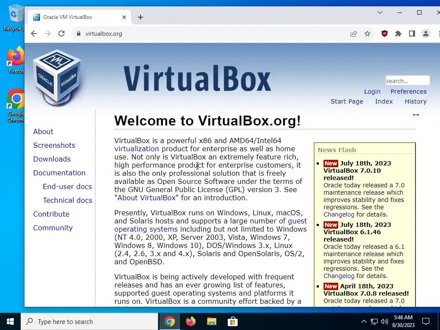Open the Windows Start menu
This screenshot has height=330, width=440.
(x=10, y=321)
